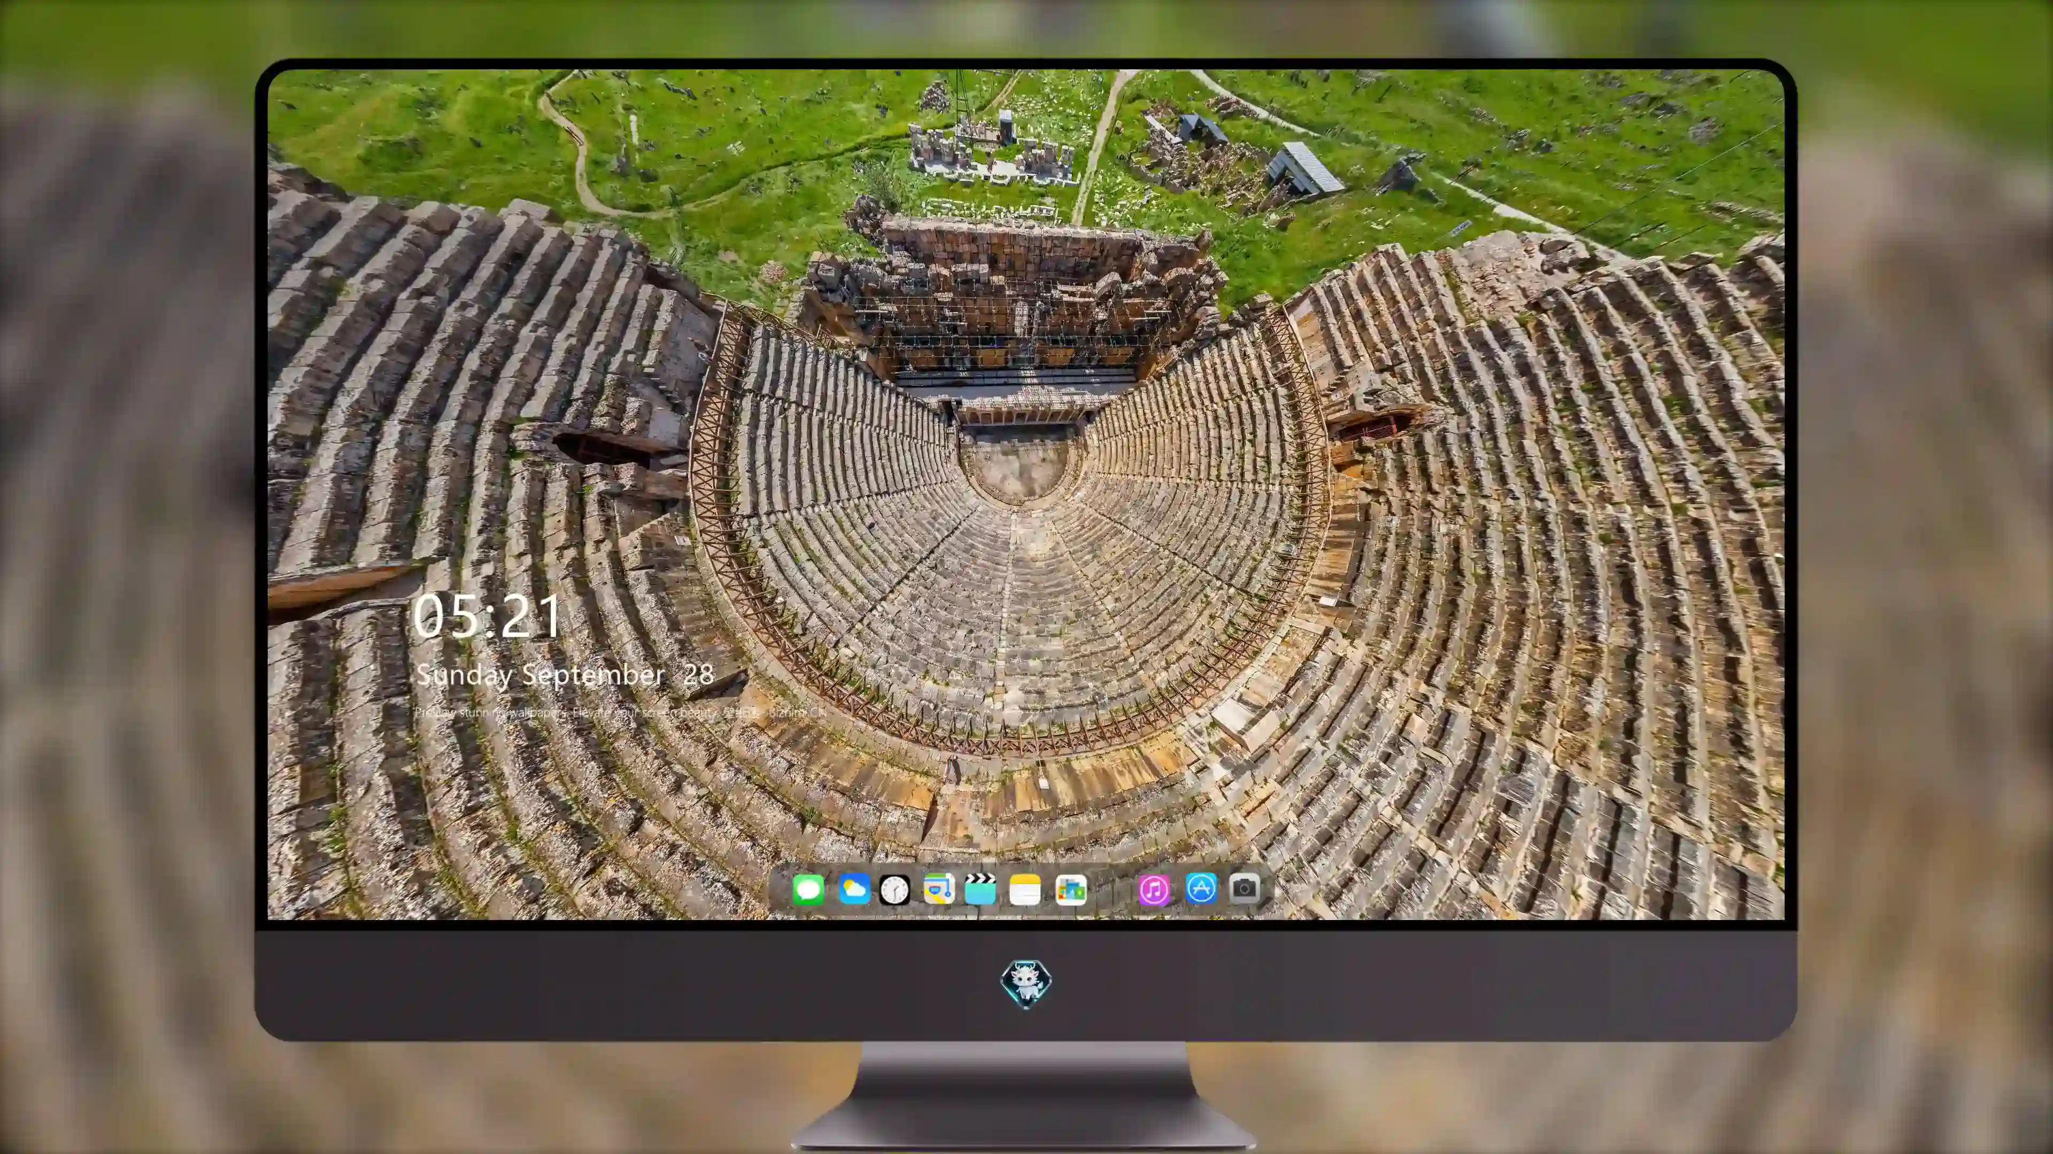The height and width of the screenshot is (1154, 2053).
Task: Click the 05:21 clock display
Action: [487, 617]
